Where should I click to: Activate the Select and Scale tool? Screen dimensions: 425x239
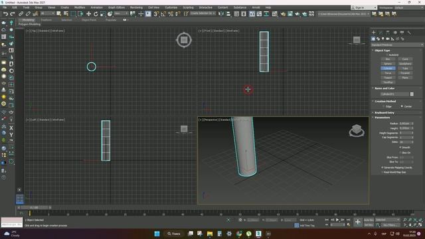102,14
